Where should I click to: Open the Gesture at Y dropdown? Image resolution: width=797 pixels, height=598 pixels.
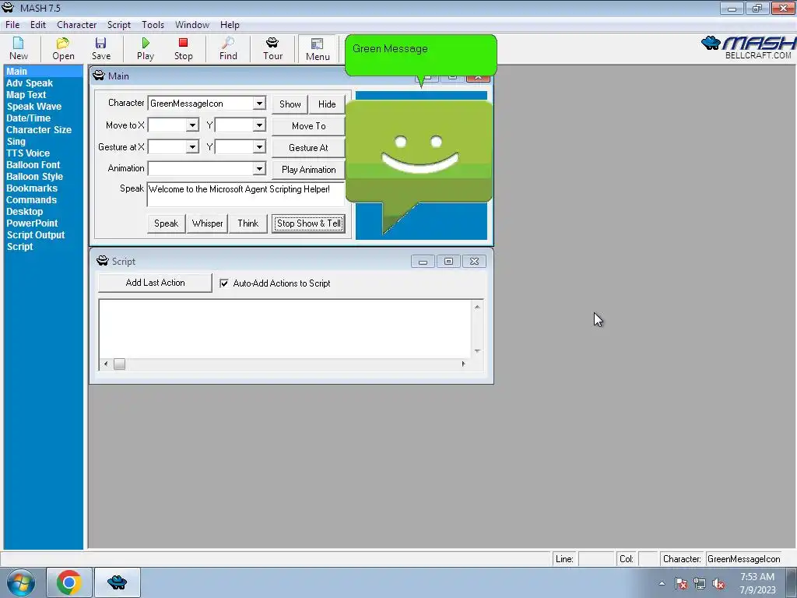pos(259,147)
